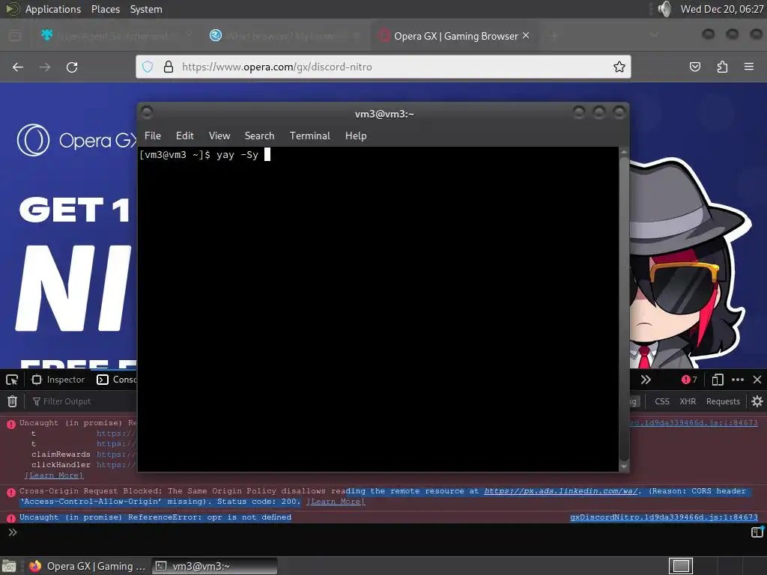Screen dimensions: 767x575
Task: Open the Places menu in the top panel
Action: (106, 9)
